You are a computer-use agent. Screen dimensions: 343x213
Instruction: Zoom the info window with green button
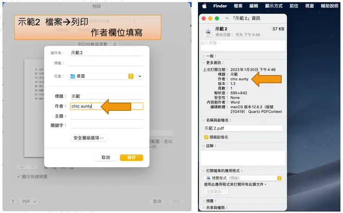(x=217, y=19)
